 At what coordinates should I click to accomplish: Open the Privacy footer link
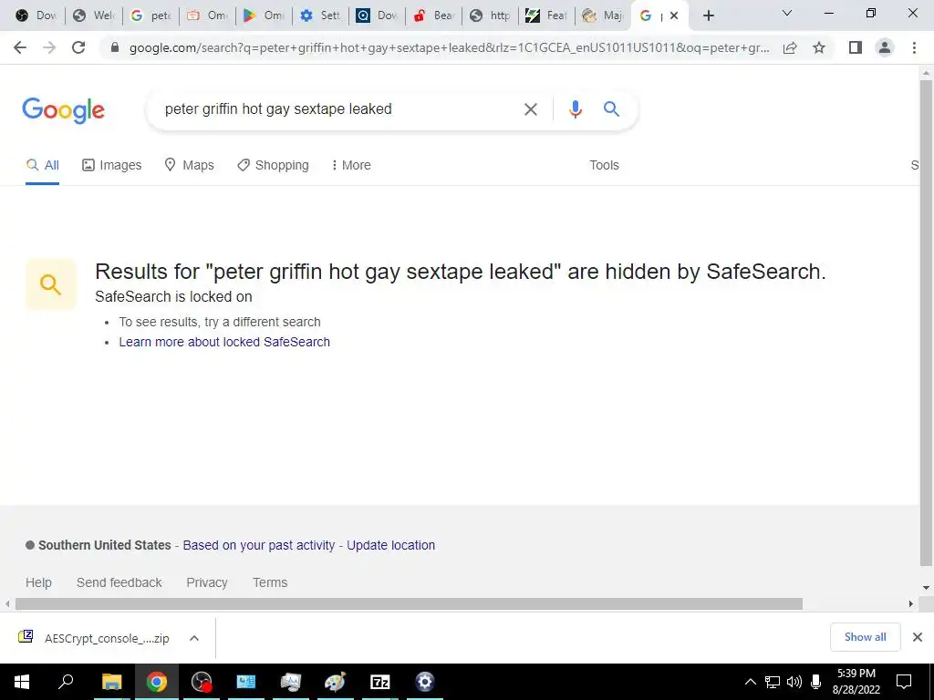coord(207,582)
